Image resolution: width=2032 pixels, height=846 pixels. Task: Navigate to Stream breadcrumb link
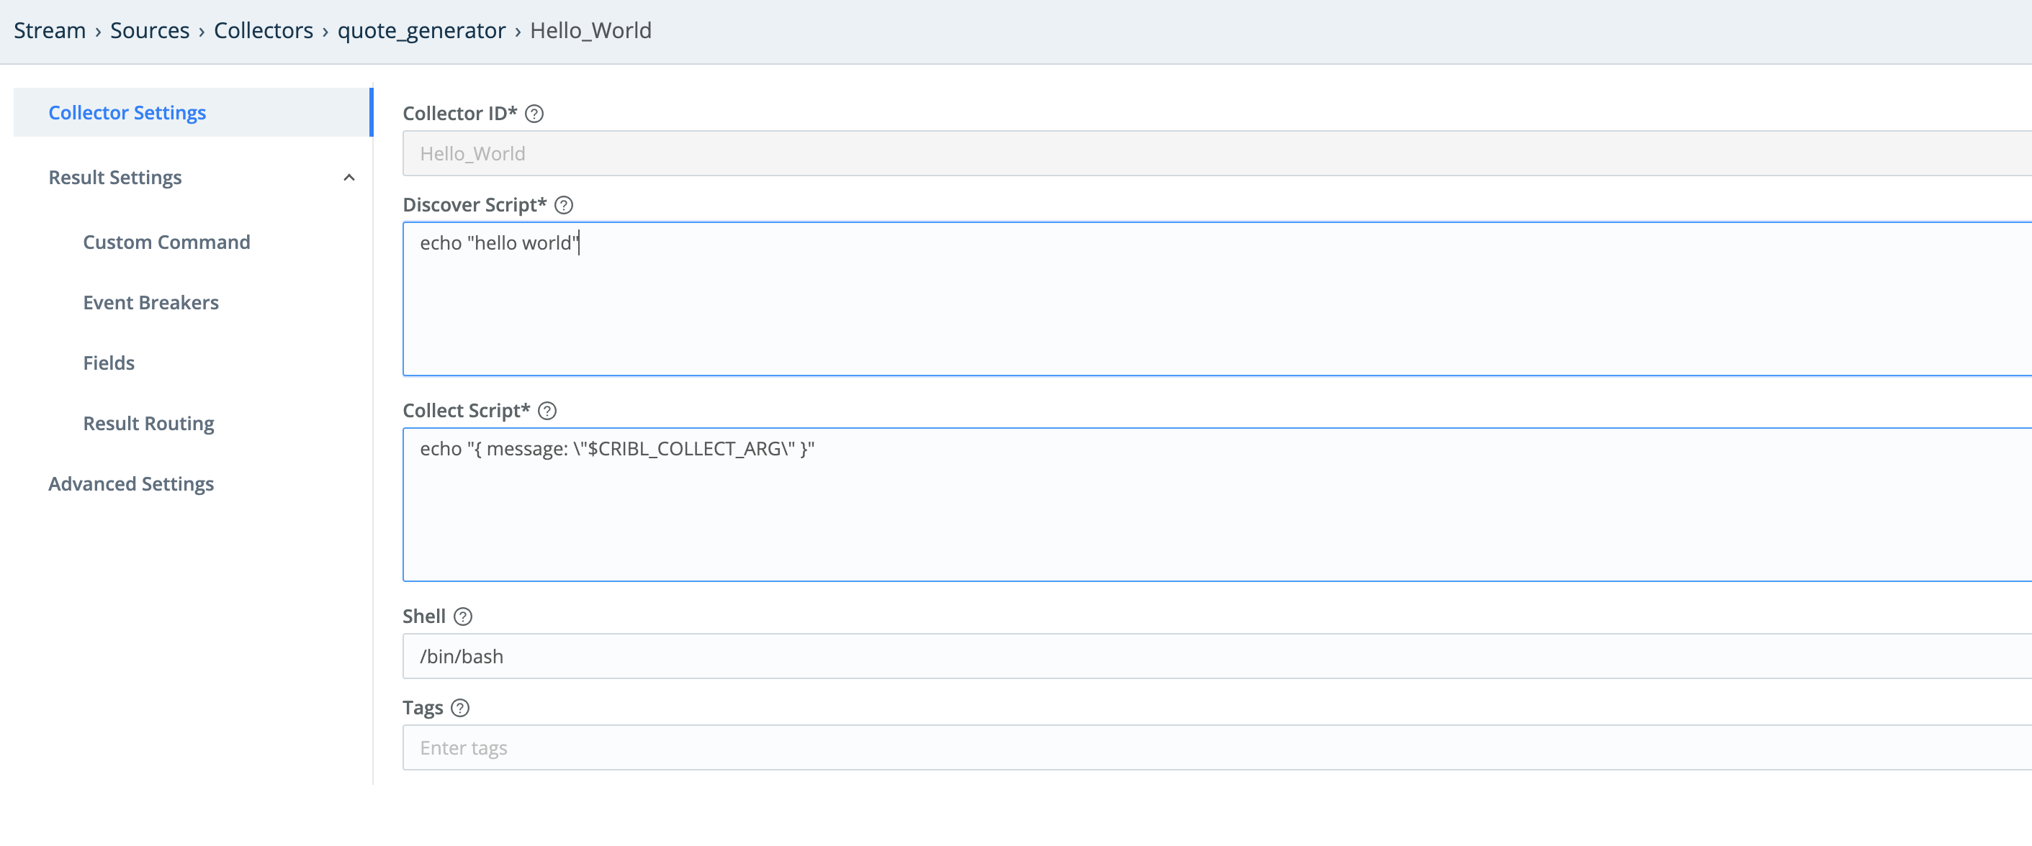(50, 31)
